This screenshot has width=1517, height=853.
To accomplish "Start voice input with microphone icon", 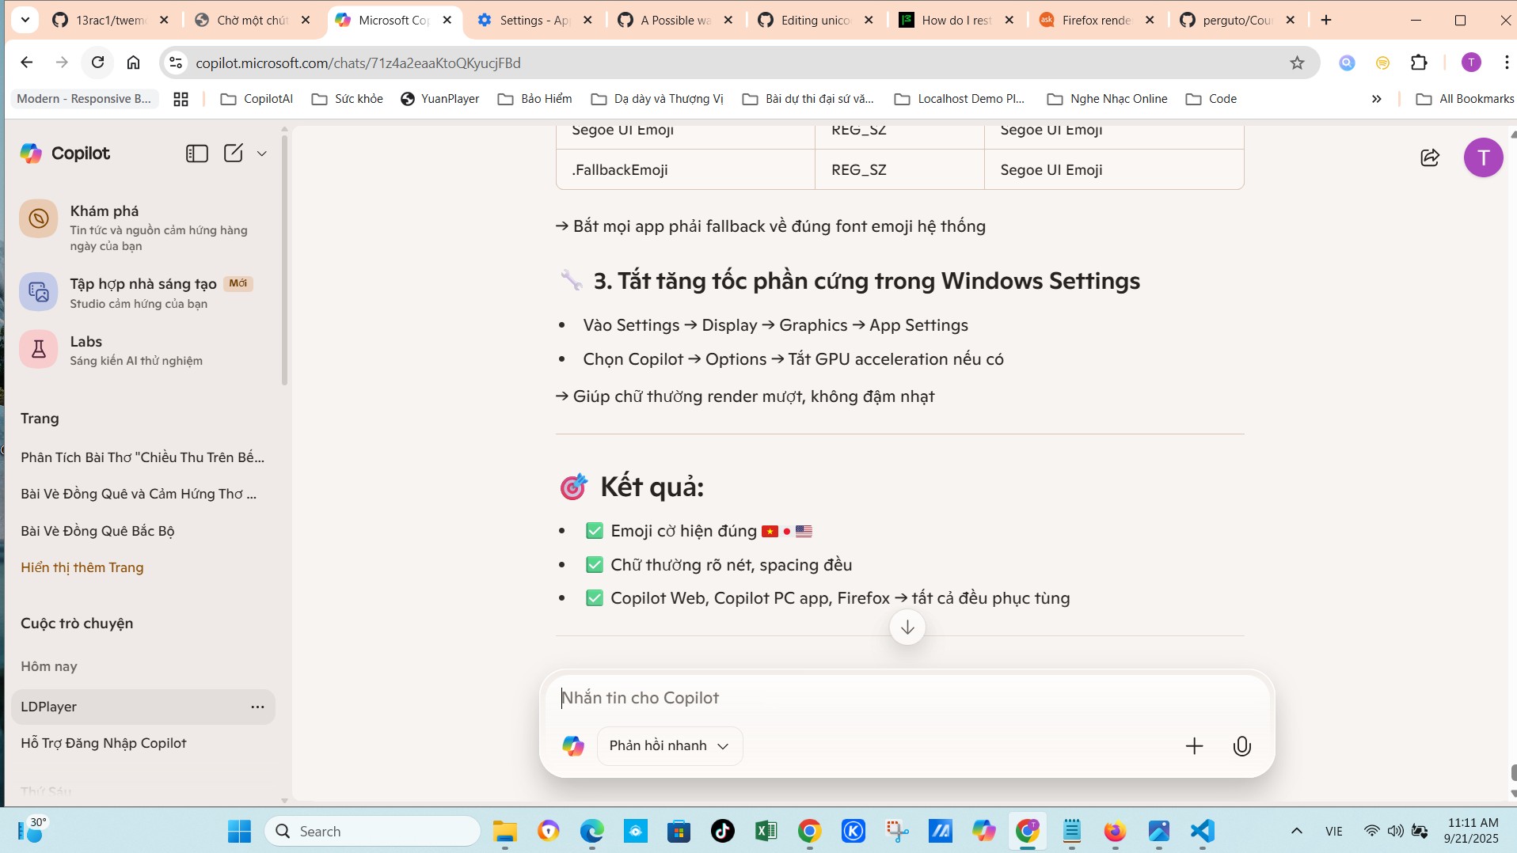I will click(1241, 745).
